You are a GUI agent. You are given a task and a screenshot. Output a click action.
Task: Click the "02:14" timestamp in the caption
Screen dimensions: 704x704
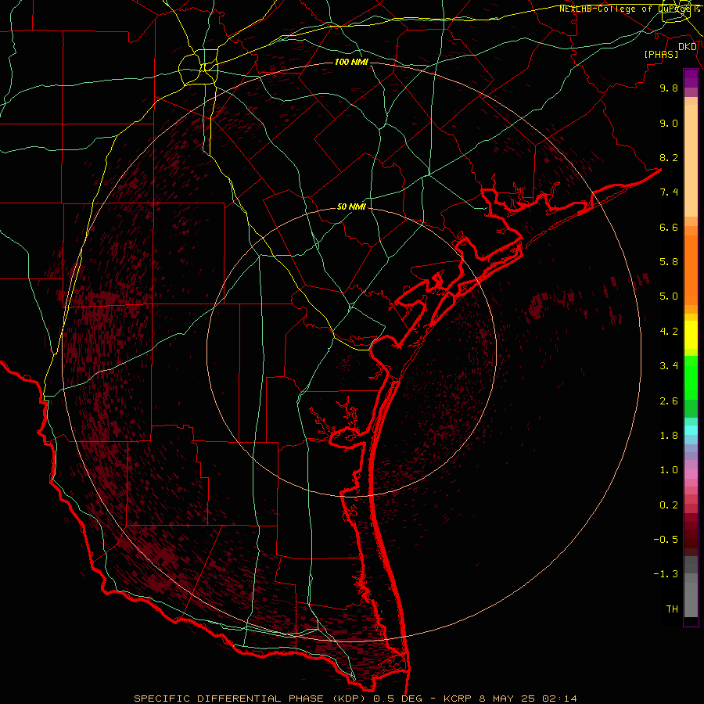[x=559, y=699]
